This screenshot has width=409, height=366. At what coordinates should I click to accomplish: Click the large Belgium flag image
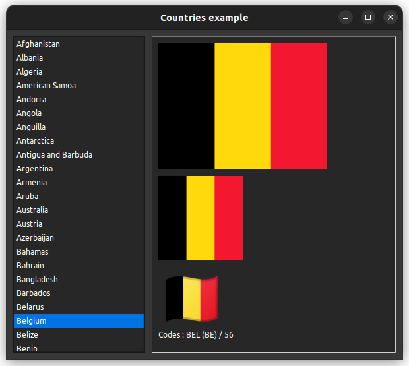click(243, 106)
